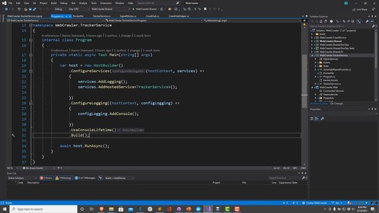
Task: Open the Windows Start menu
Action: [5, 209]
